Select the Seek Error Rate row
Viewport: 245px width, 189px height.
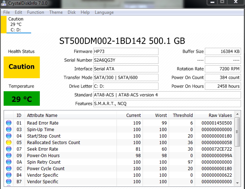click(119, 149)
